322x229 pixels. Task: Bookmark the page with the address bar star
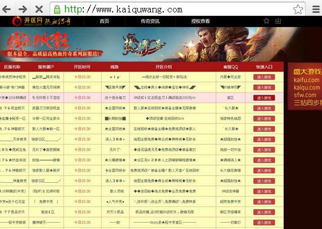(298, 9)
